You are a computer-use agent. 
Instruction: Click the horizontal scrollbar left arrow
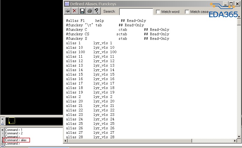[65, 141]
